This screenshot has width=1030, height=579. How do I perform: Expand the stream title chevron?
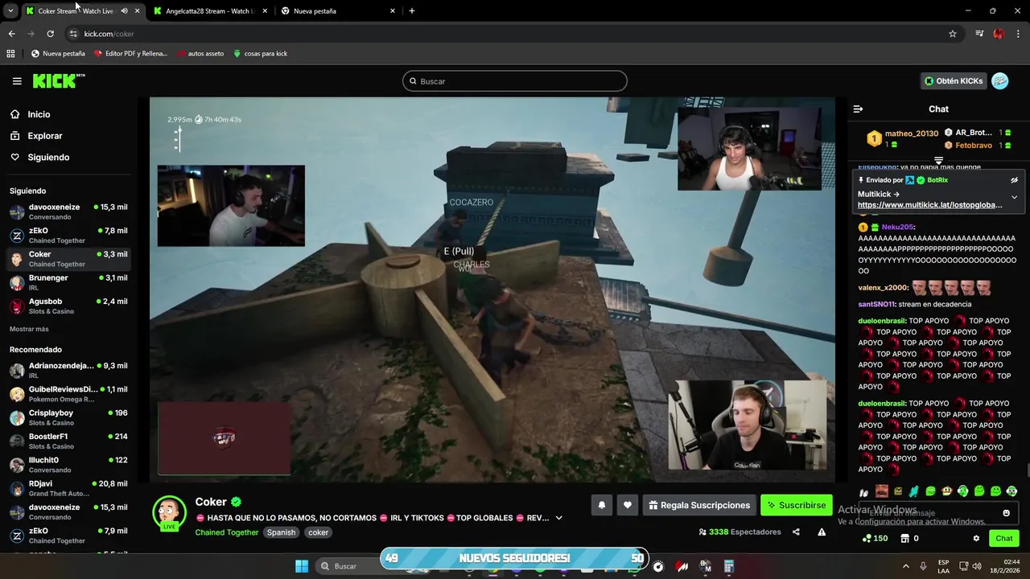[558, 518]
